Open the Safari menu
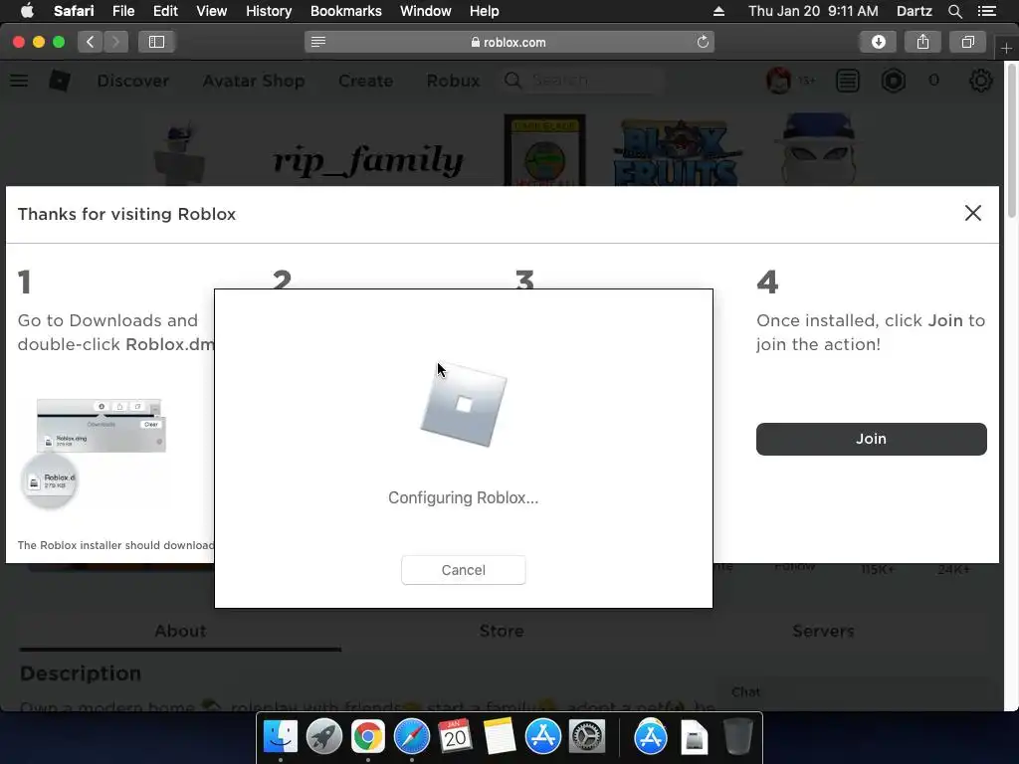The height and width of the screenshot is (764, 1019). 74,11
